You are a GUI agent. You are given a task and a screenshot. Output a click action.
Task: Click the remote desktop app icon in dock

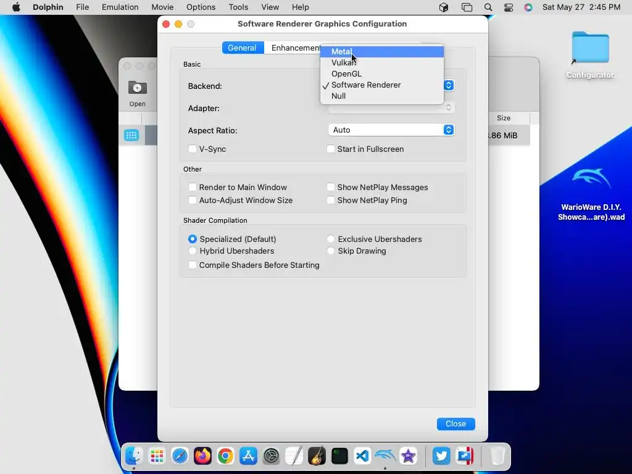464,456
